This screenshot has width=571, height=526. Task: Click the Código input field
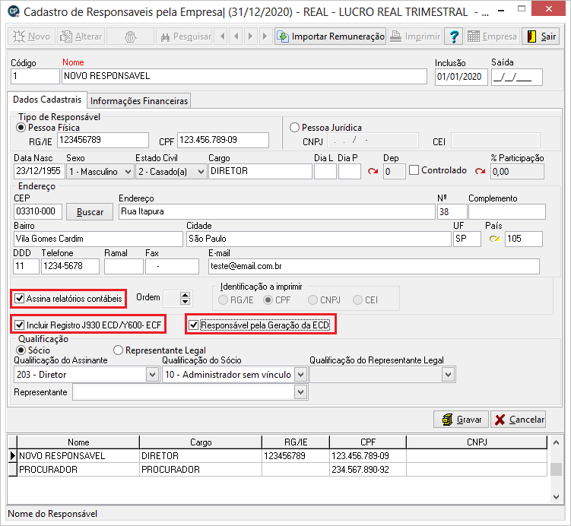click(x=35, y=77)
